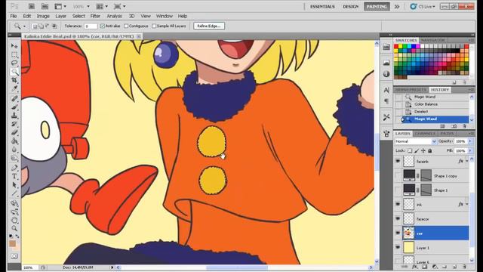Viewport: 483px width, 272px height.
Task: Hide the facecor layer
Action: point(398,218)
